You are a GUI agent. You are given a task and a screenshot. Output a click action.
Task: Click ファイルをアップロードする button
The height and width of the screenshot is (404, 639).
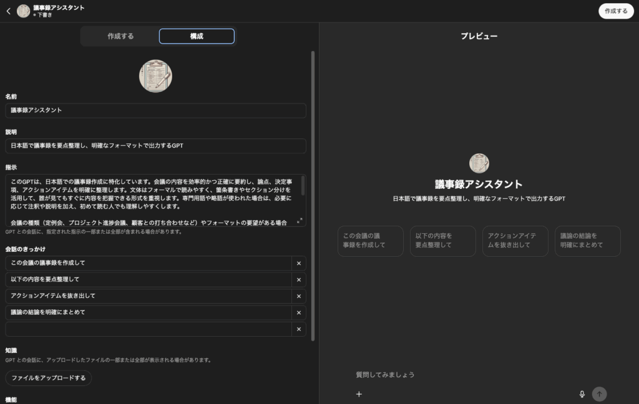point(49,378)
